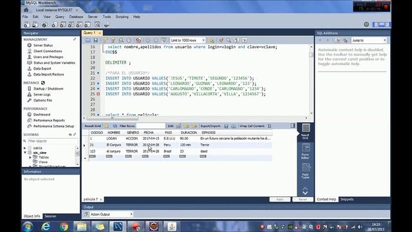Toggle stop on error for script execution
Image resolution: width=412 pixels, height=232 pixels.
(138, 40)
